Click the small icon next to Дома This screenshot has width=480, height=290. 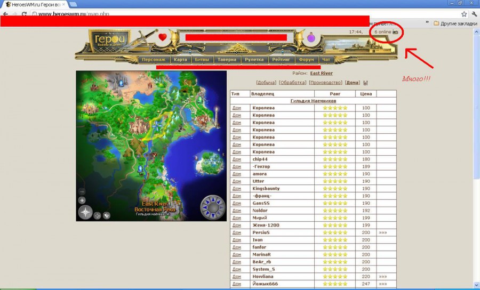[365, 83]
